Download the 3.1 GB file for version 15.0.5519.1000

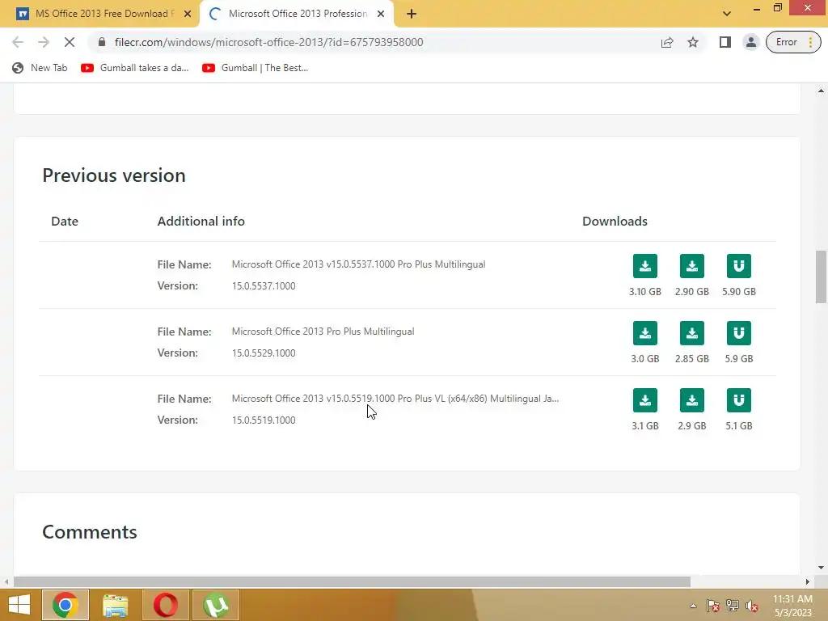(644, 399)
